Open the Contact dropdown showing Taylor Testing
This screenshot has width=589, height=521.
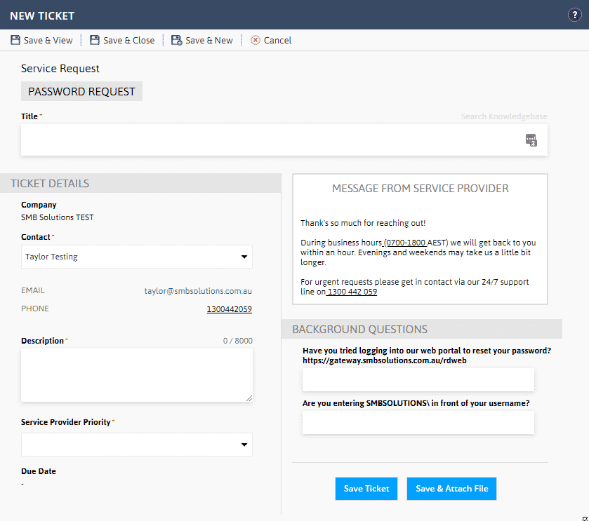[137, 257]
